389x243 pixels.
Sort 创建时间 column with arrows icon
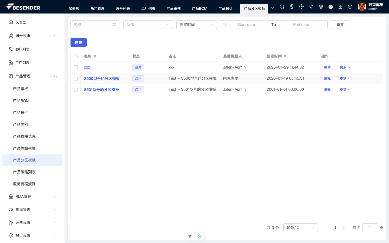285,56
